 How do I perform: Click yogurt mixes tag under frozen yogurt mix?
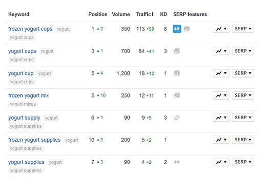pos(23,104)
